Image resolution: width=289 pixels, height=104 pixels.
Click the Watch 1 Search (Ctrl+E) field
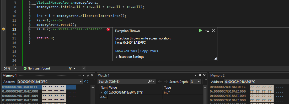pos(123,82)
